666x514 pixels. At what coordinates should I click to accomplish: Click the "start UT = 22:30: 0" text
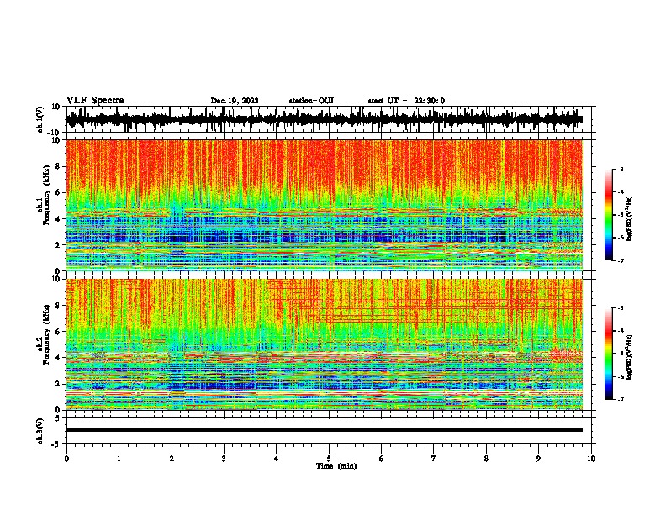(406, 101)
